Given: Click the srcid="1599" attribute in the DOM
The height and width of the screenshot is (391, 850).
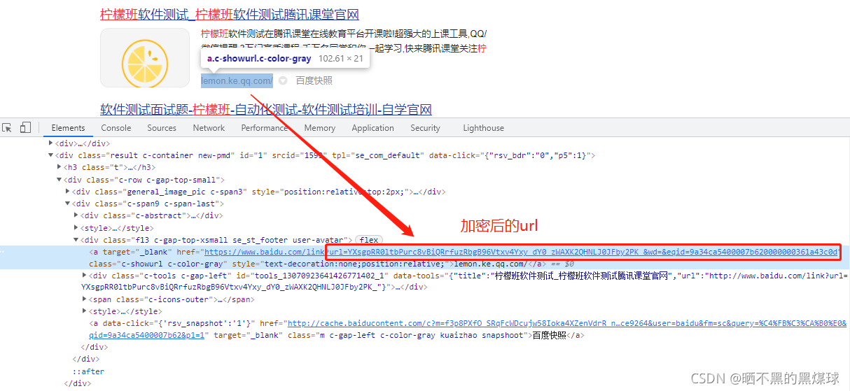Looking at the screenshot, I should click(x=299, y=155).
